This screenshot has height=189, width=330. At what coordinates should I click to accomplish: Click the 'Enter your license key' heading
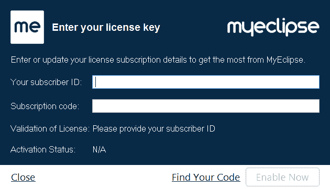tap(106, 28)
